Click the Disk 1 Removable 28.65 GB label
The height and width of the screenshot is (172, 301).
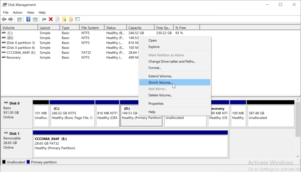click(16, 144)
